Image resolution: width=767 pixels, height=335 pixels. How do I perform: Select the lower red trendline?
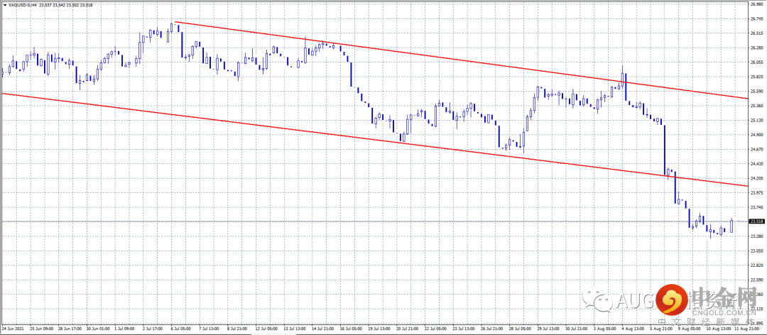pyautogui.click(x=374, y=140)
